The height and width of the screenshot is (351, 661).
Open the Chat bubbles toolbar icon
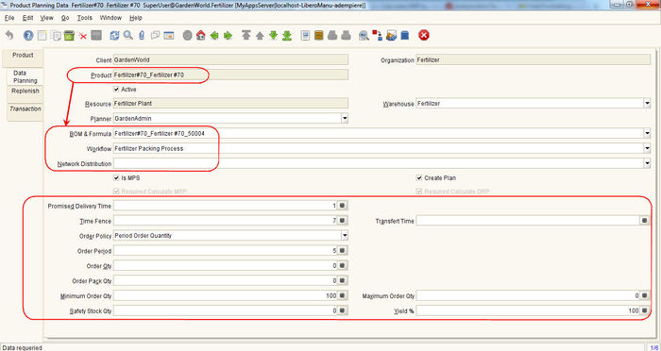click(155, 36)
